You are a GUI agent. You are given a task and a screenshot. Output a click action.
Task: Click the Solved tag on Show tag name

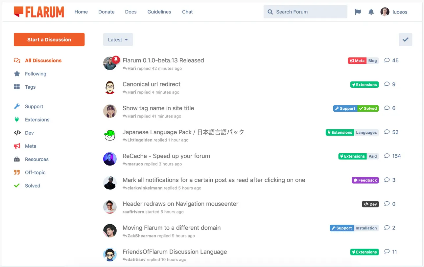point(368,108)
